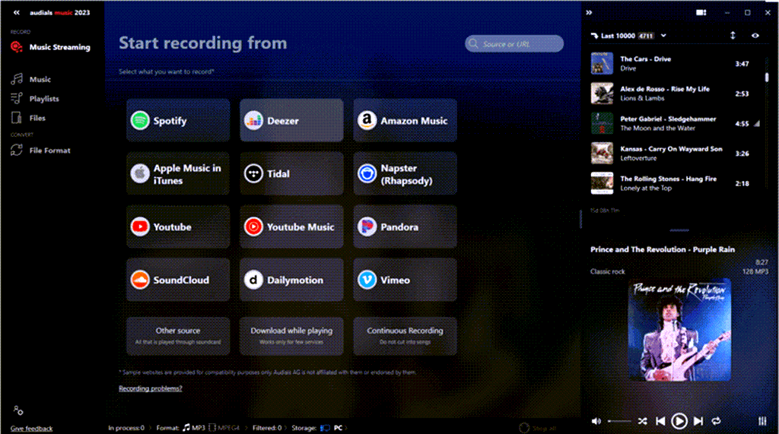Click the play button

[x=679, y=421]
